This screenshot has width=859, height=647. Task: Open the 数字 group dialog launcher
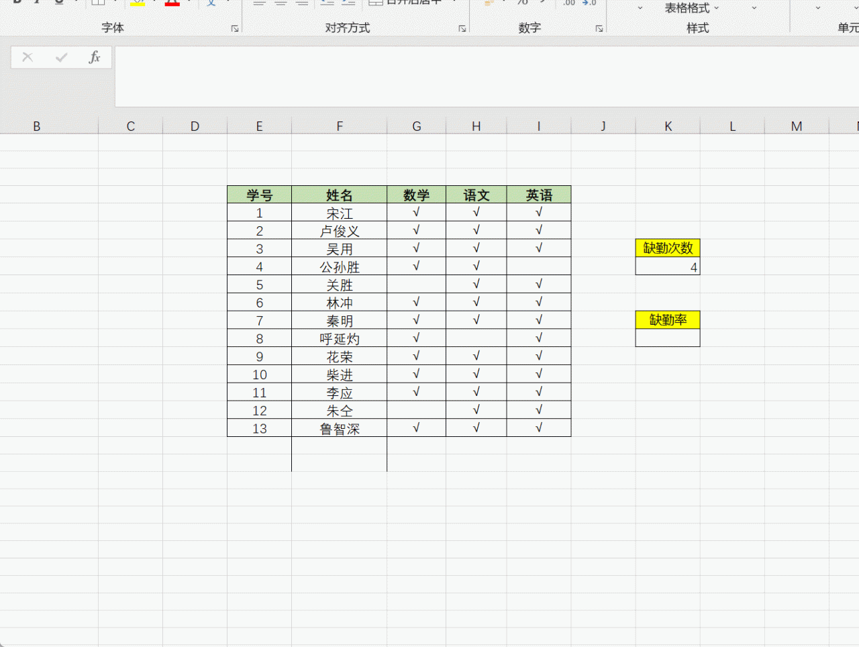pos(599,29)
